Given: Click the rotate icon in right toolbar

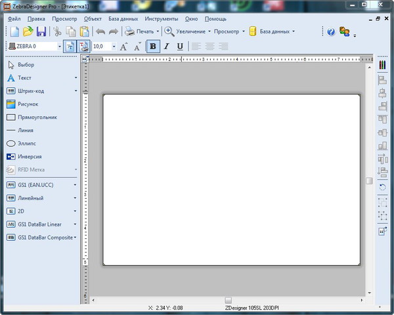Looking at the screenshot, I should click(x=383, y=187).
